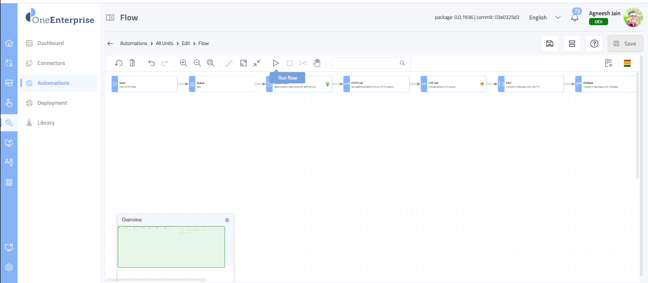Open the Agneesh Jain profile menu
This screenshot has height=283, width=648.
tap(633, 18)
